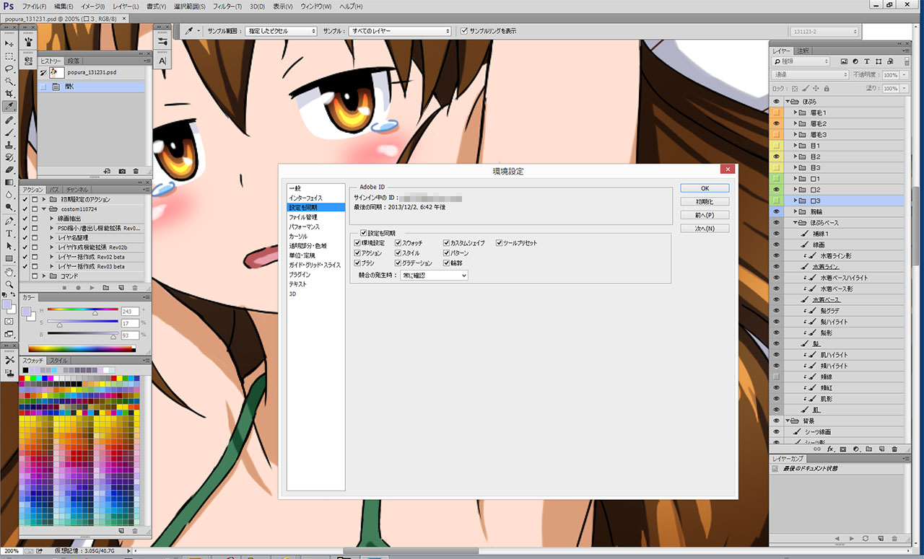Click the 次へ(N) button
This screenshot has height=559, width=924.
pos(705,229)
